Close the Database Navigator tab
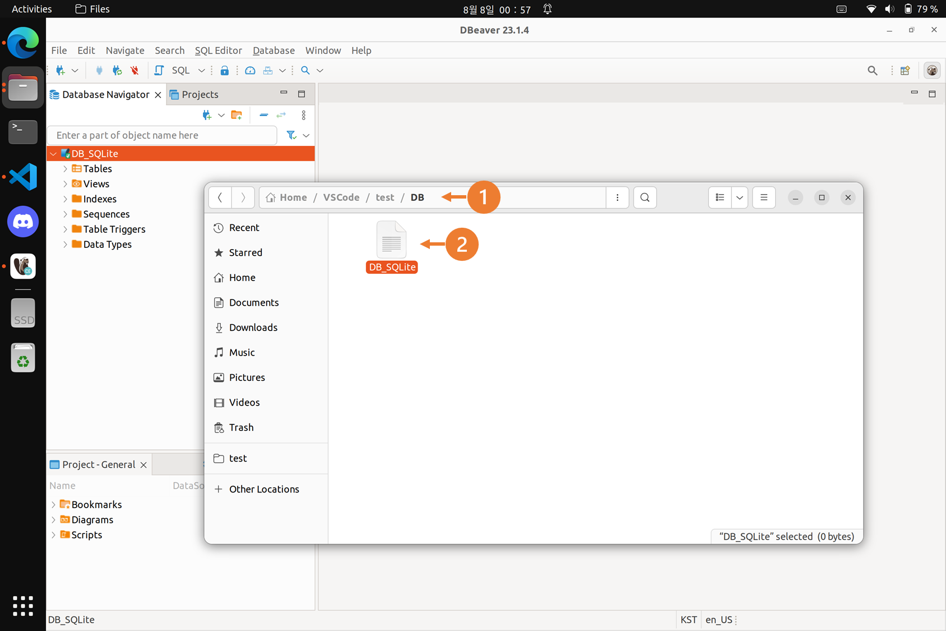The height and width of the screenshot is (631, 946). point(158,95)
